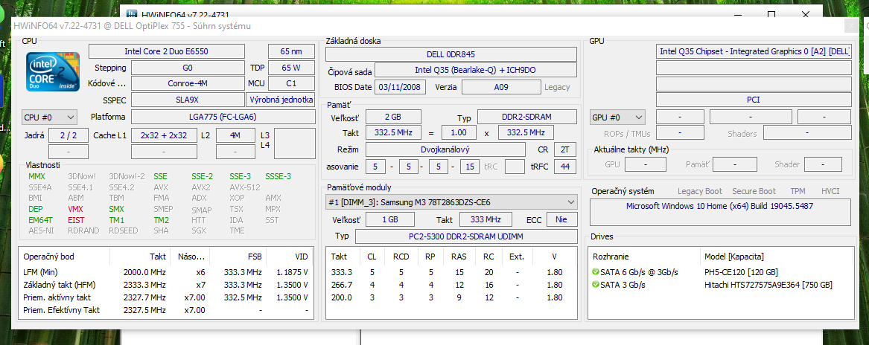The image size is (869, 345).
Task: Click the EM64T feature label
Action: [40, 220]
